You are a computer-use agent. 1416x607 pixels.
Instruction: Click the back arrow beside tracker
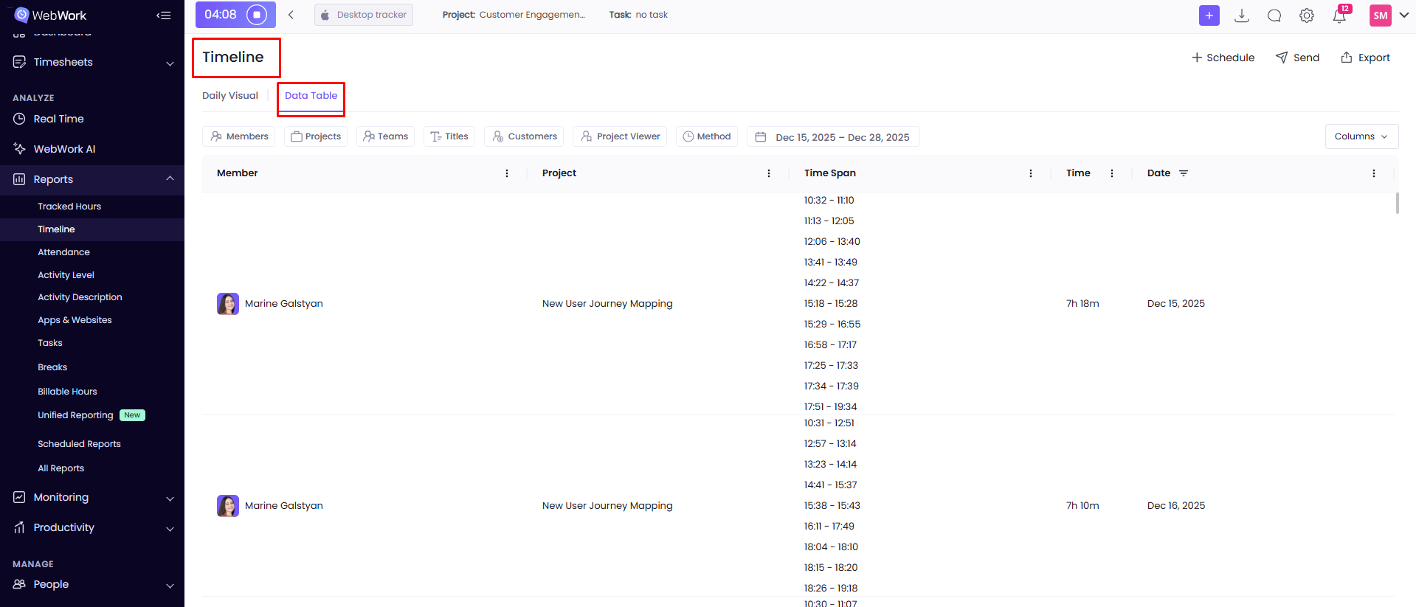pyautogui.click(x=291, y=15)
